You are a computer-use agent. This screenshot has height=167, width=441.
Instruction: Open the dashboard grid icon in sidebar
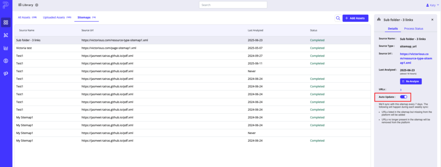(x=6, y=22)
